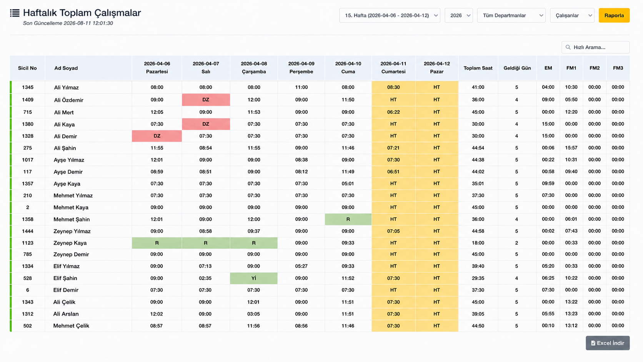Image resolution: width=643 pixels, height=362 pixels.
Task: Click the 2026-04-11 Cumartesi column header
Action: tap(393, 68)
